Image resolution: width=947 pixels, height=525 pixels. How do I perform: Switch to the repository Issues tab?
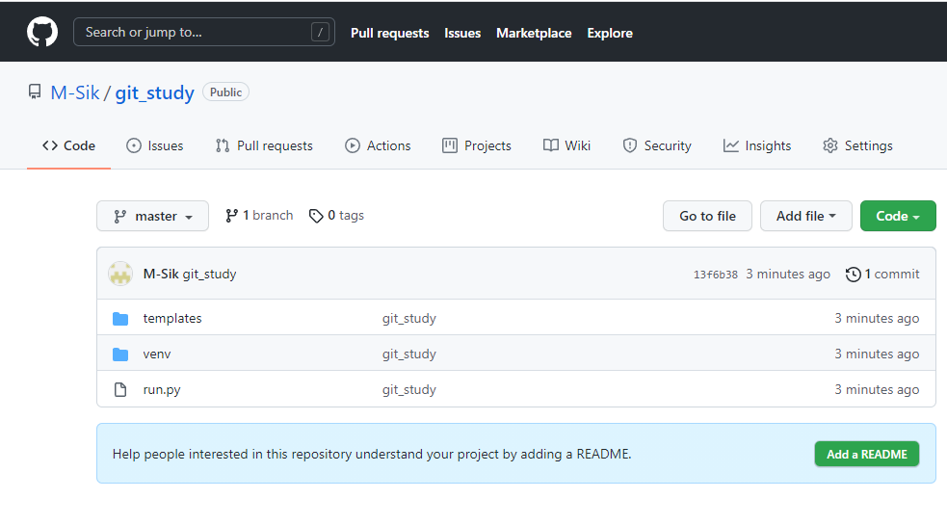pyautogui.click(x=154, y=145)
